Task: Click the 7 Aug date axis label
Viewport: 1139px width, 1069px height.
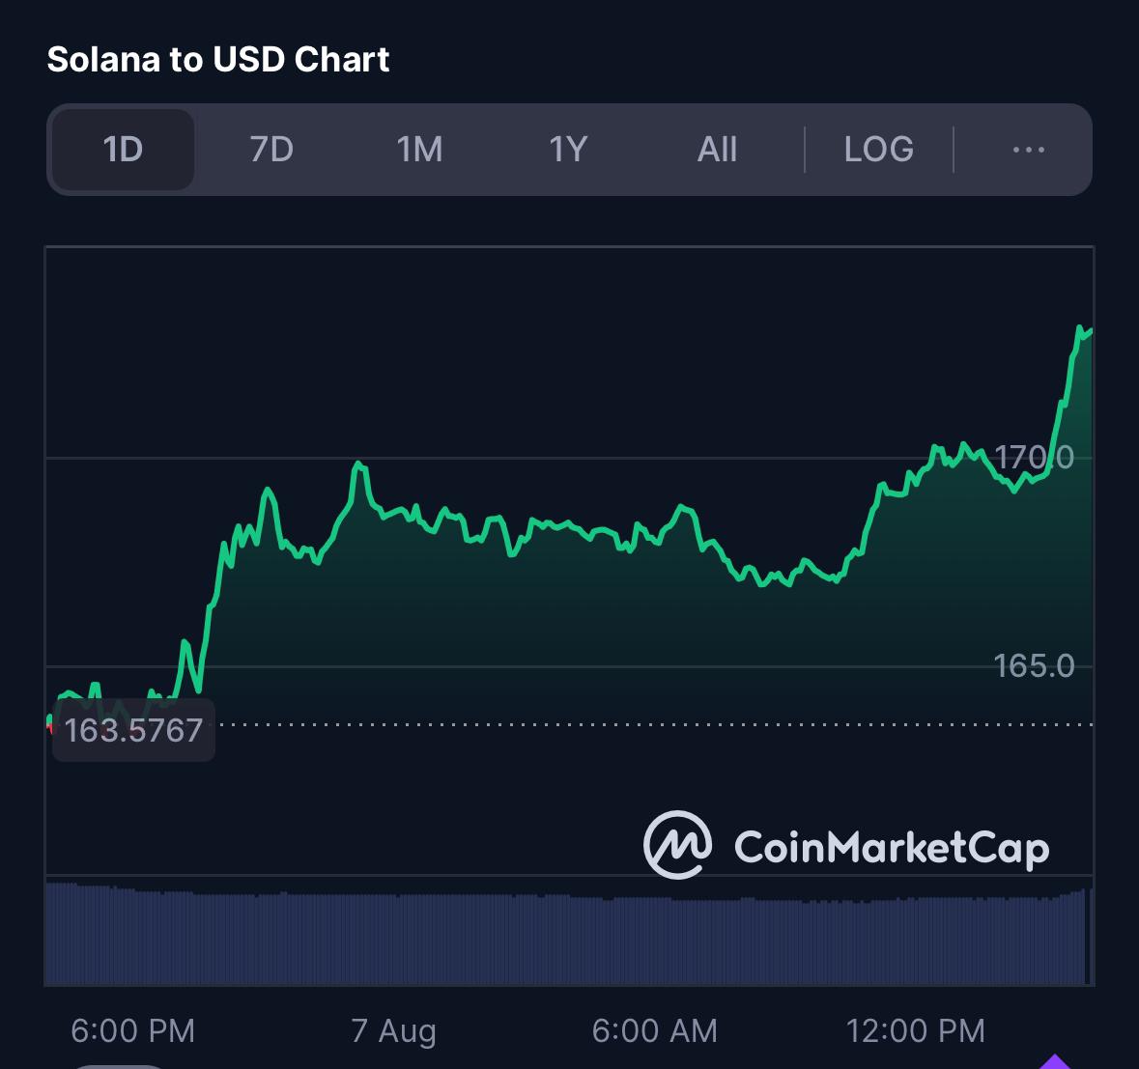Action: tap(394, 1030)
